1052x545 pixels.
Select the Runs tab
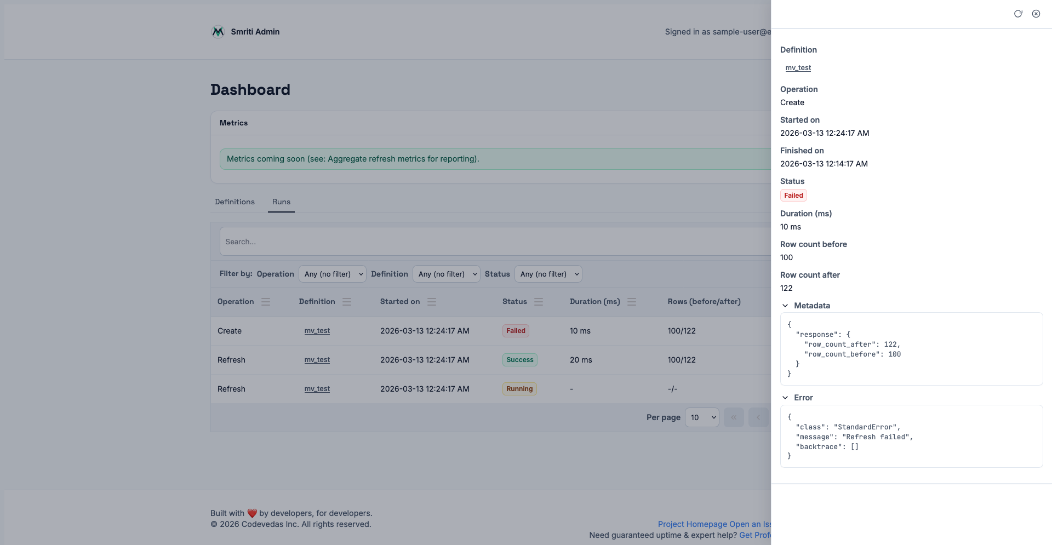[x=281, y=202]
